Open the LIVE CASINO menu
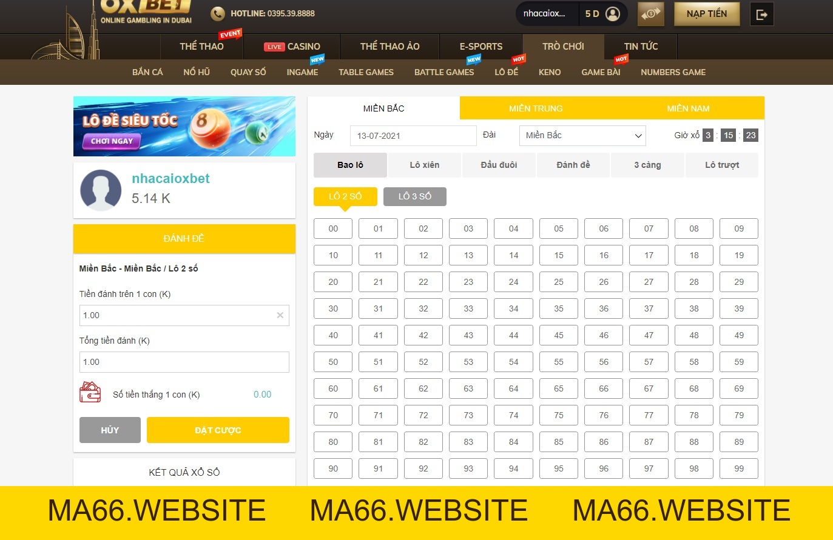The image size is (833, 540). click(292, 46)
